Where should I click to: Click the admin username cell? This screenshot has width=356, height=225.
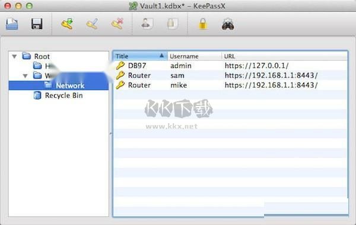coord(181,66)
